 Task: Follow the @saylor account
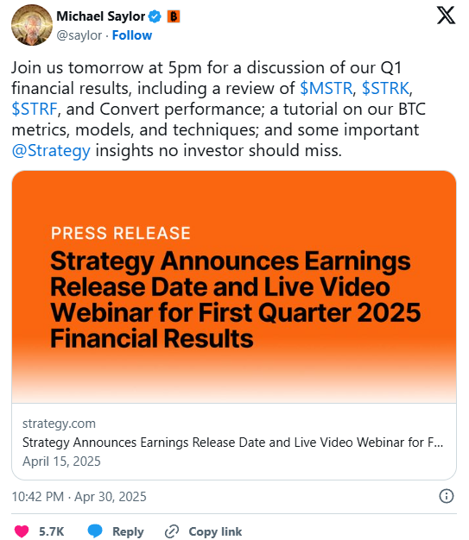coord(132,35)
